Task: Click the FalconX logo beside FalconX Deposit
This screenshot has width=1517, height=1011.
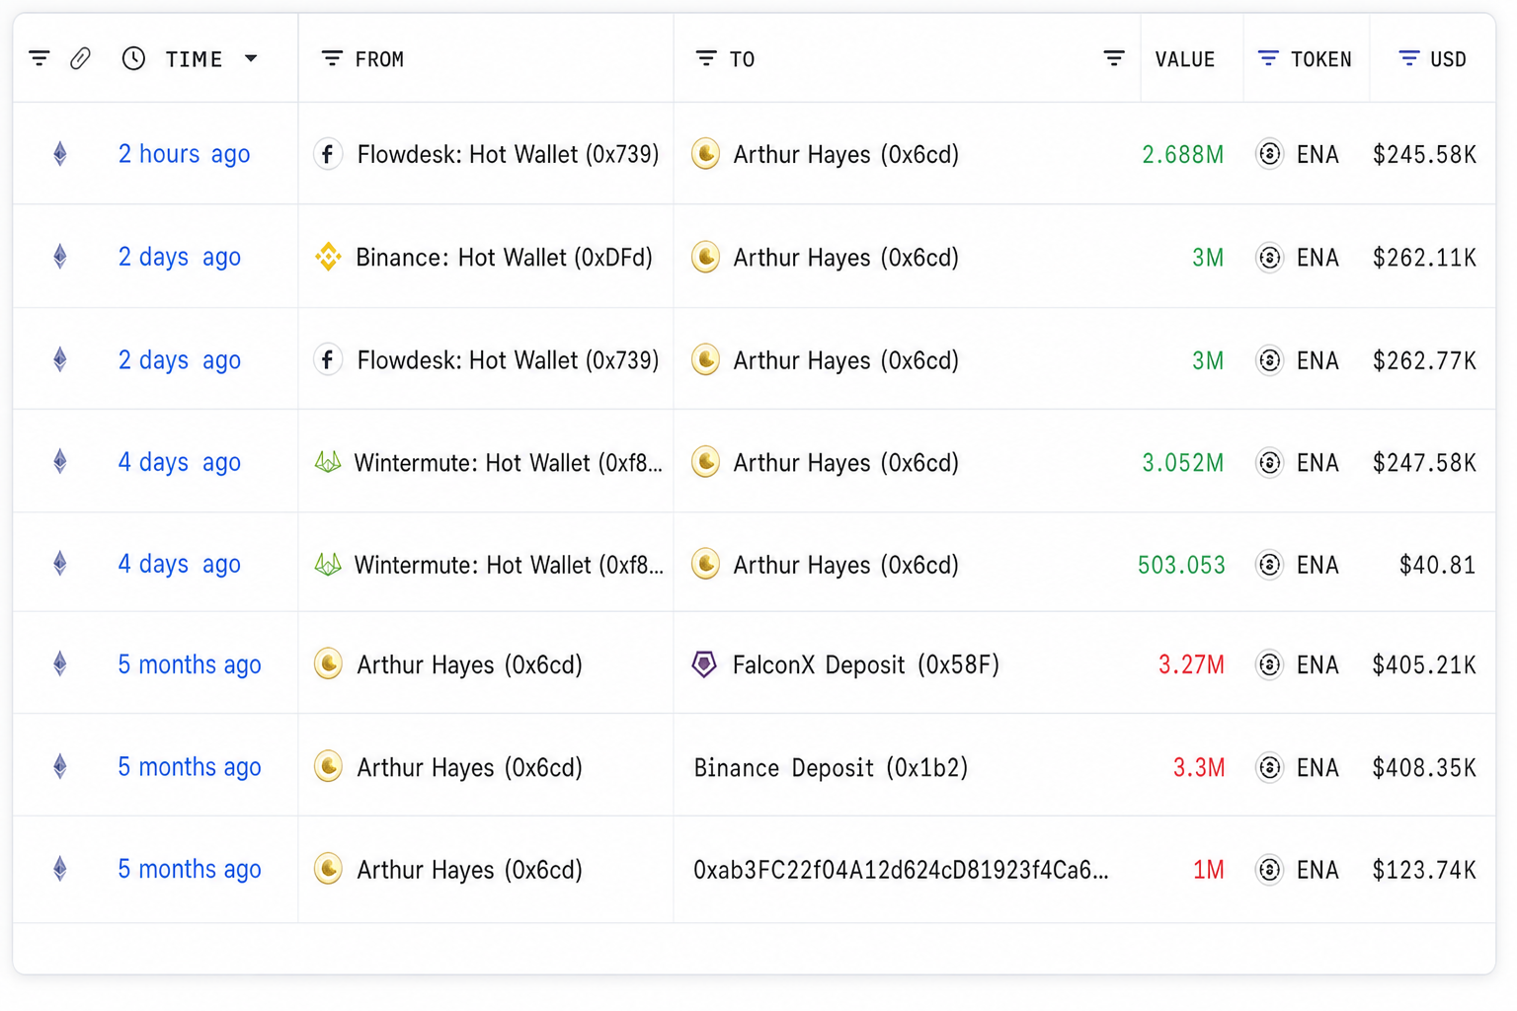Action: [704, 664]
